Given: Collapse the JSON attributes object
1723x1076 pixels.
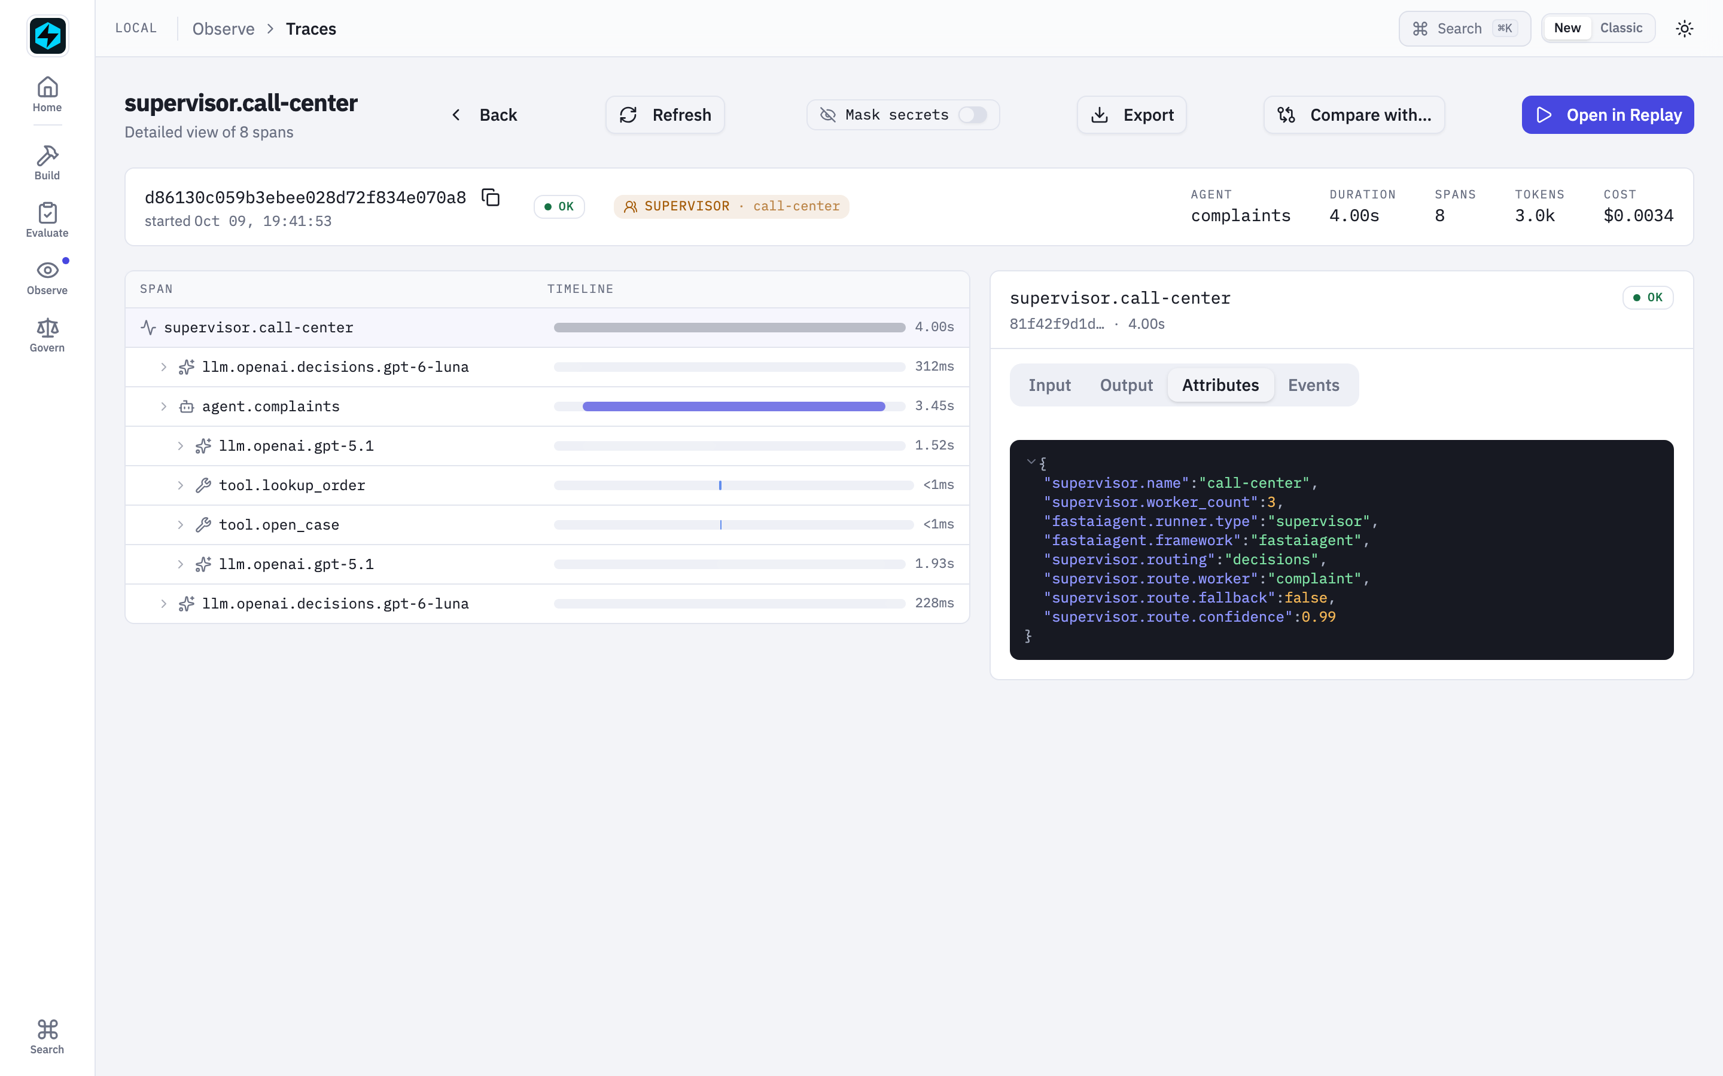Looking at the screenshot, I should point(1031,462).
